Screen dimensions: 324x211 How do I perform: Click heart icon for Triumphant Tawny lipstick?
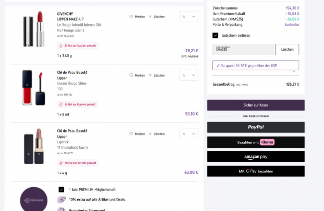tap(132, 134)
